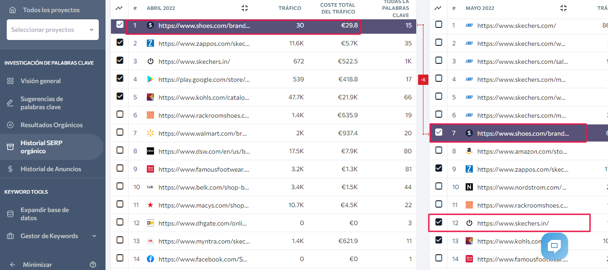Open the play.google.com/store link
The height and width of the screenshot is (270, 608).
point(204,80)
